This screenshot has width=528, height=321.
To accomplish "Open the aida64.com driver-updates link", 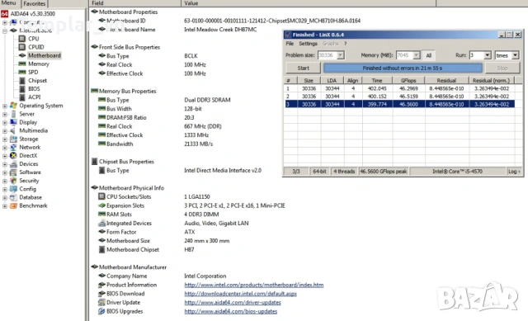I will coord(233,303).
